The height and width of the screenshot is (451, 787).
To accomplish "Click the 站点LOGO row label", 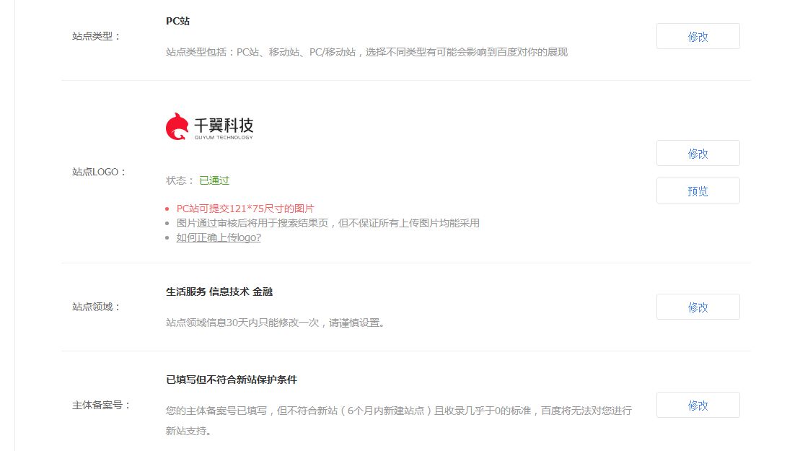I will (100, 172).
